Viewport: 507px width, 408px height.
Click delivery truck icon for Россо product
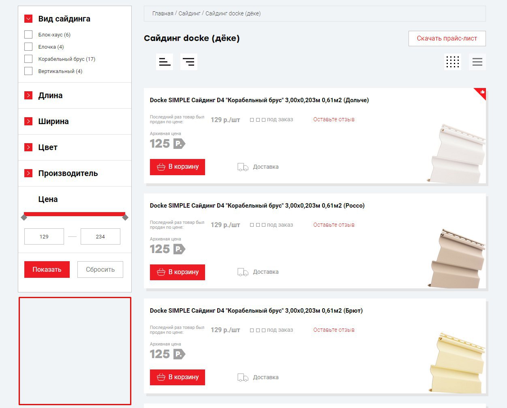tap(243, 272)
